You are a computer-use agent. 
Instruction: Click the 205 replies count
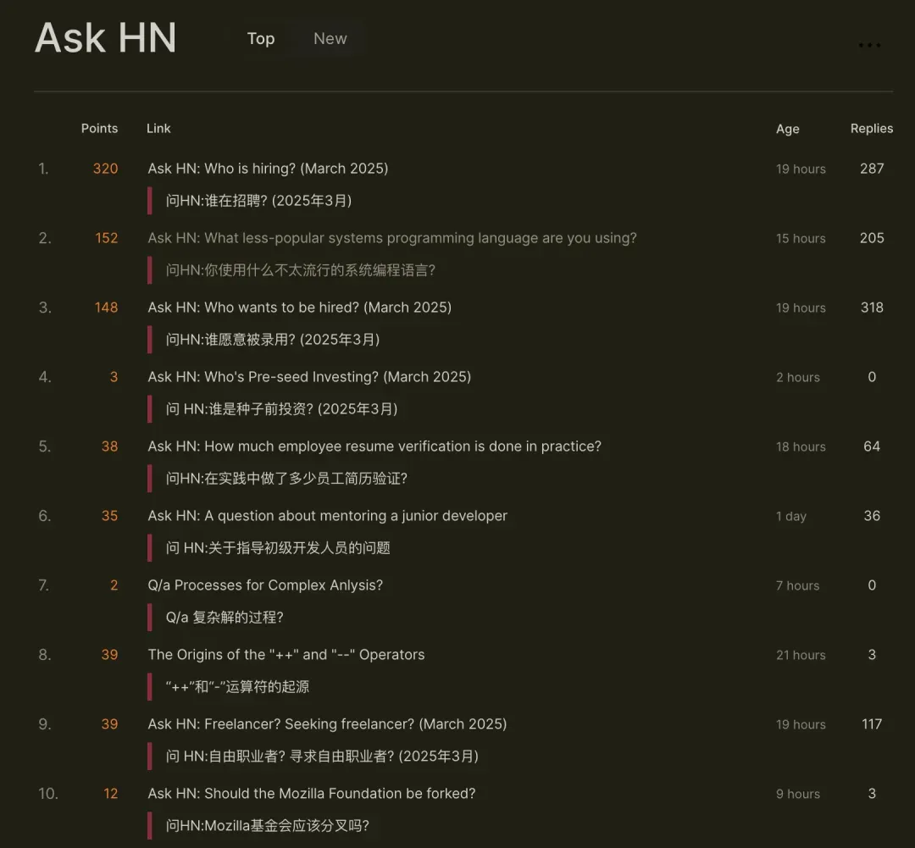point(872,238)
